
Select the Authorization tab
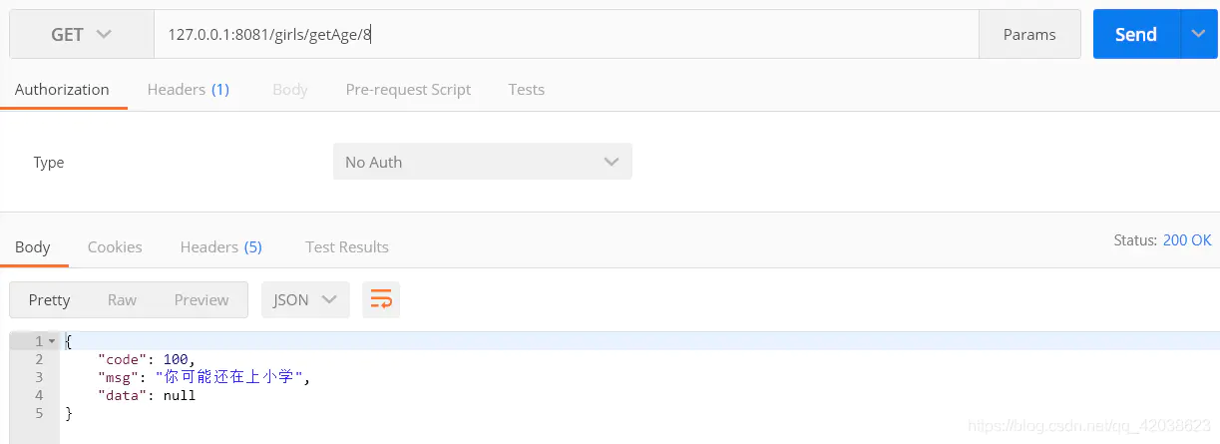(62, 89)
